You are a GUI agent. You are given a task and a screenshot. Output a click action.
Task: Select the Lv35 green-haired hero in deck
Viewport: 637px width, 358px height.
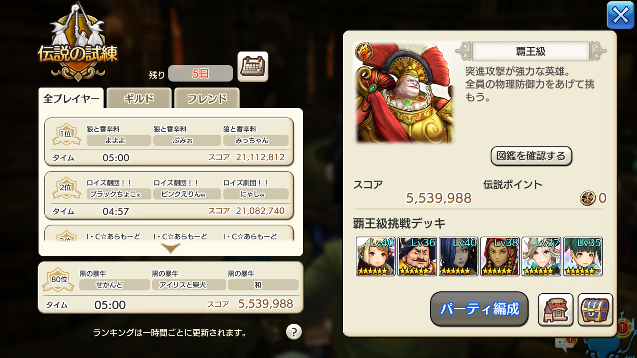point(583,257)
